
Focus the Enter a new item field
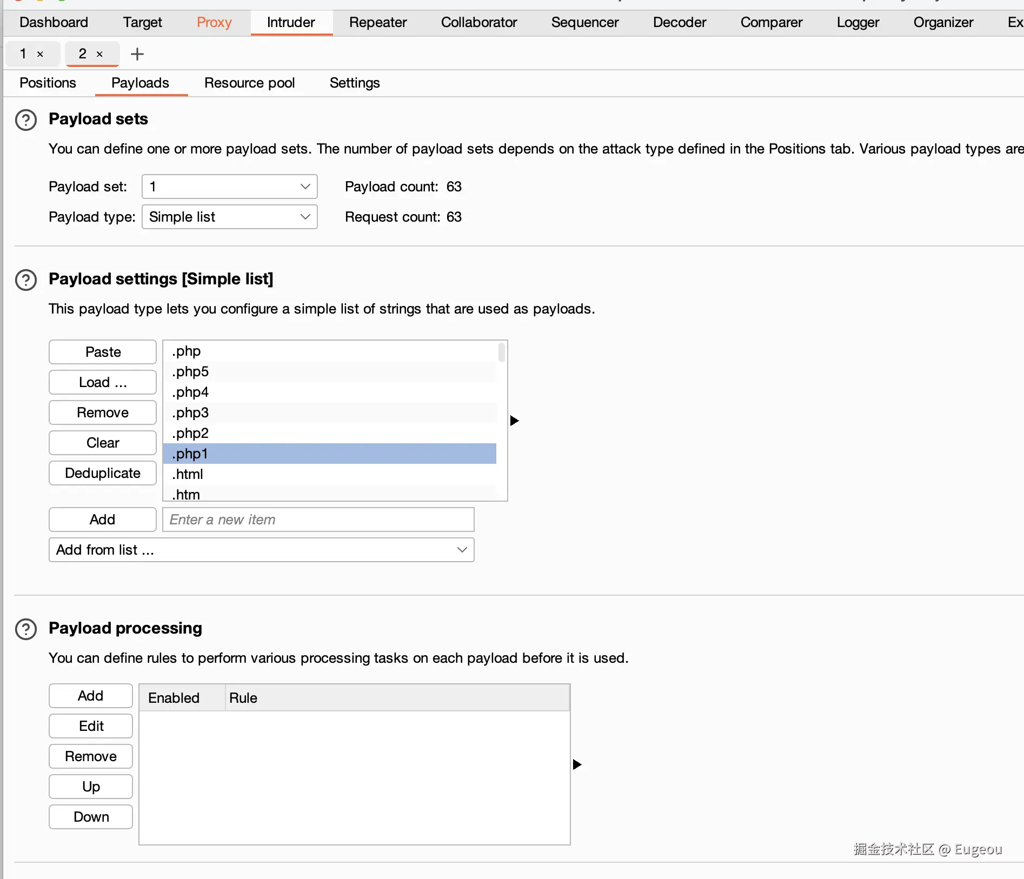pyautogui.click(x=318, y=520)
